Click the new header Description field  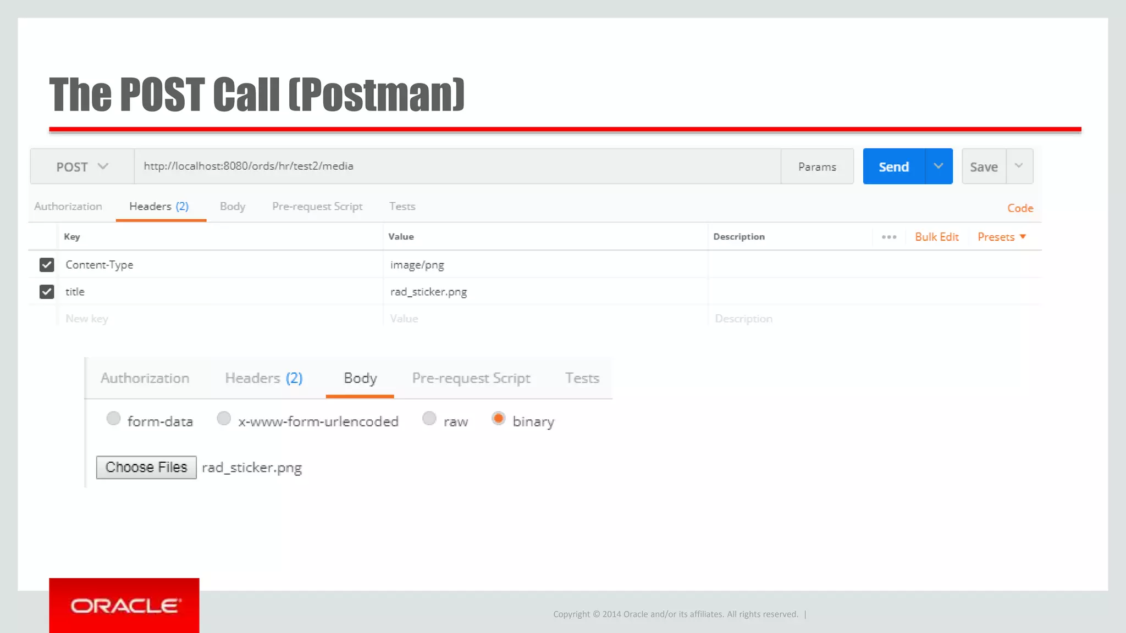[x=874, y=319]
